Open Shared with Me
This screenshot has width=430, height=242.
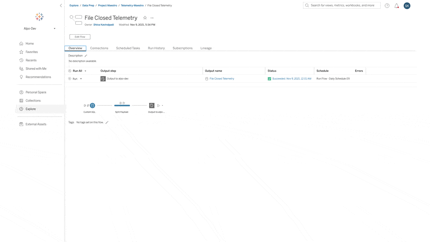[x=36, y=68]
